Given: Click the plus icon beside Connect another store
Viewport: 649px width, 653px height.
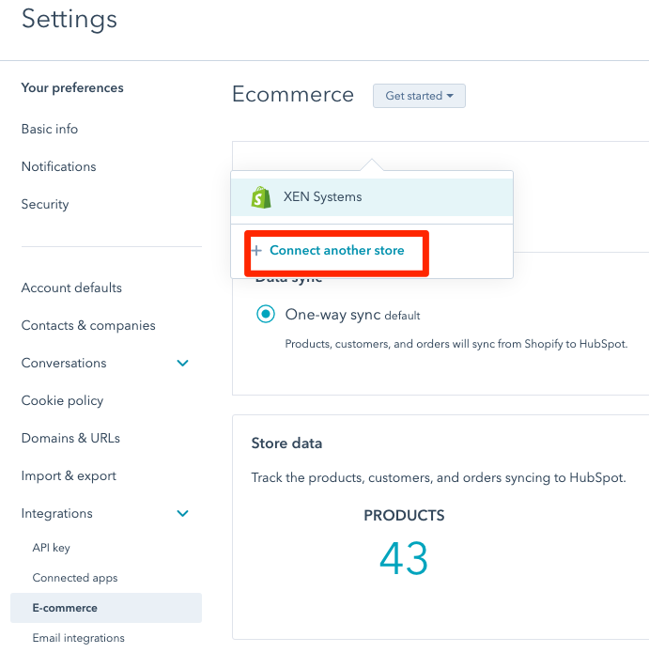Looking at the screenshot, I should (x=256, y=251).
